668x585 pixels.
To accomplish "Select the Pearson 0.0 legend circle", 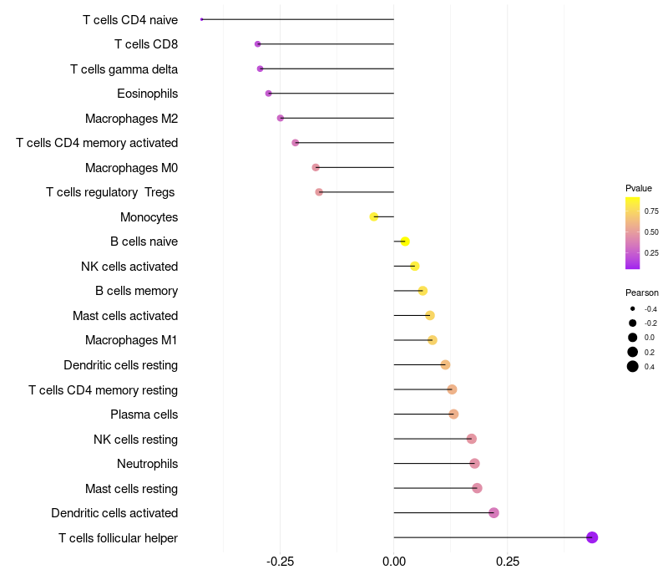I will (632, 338).
